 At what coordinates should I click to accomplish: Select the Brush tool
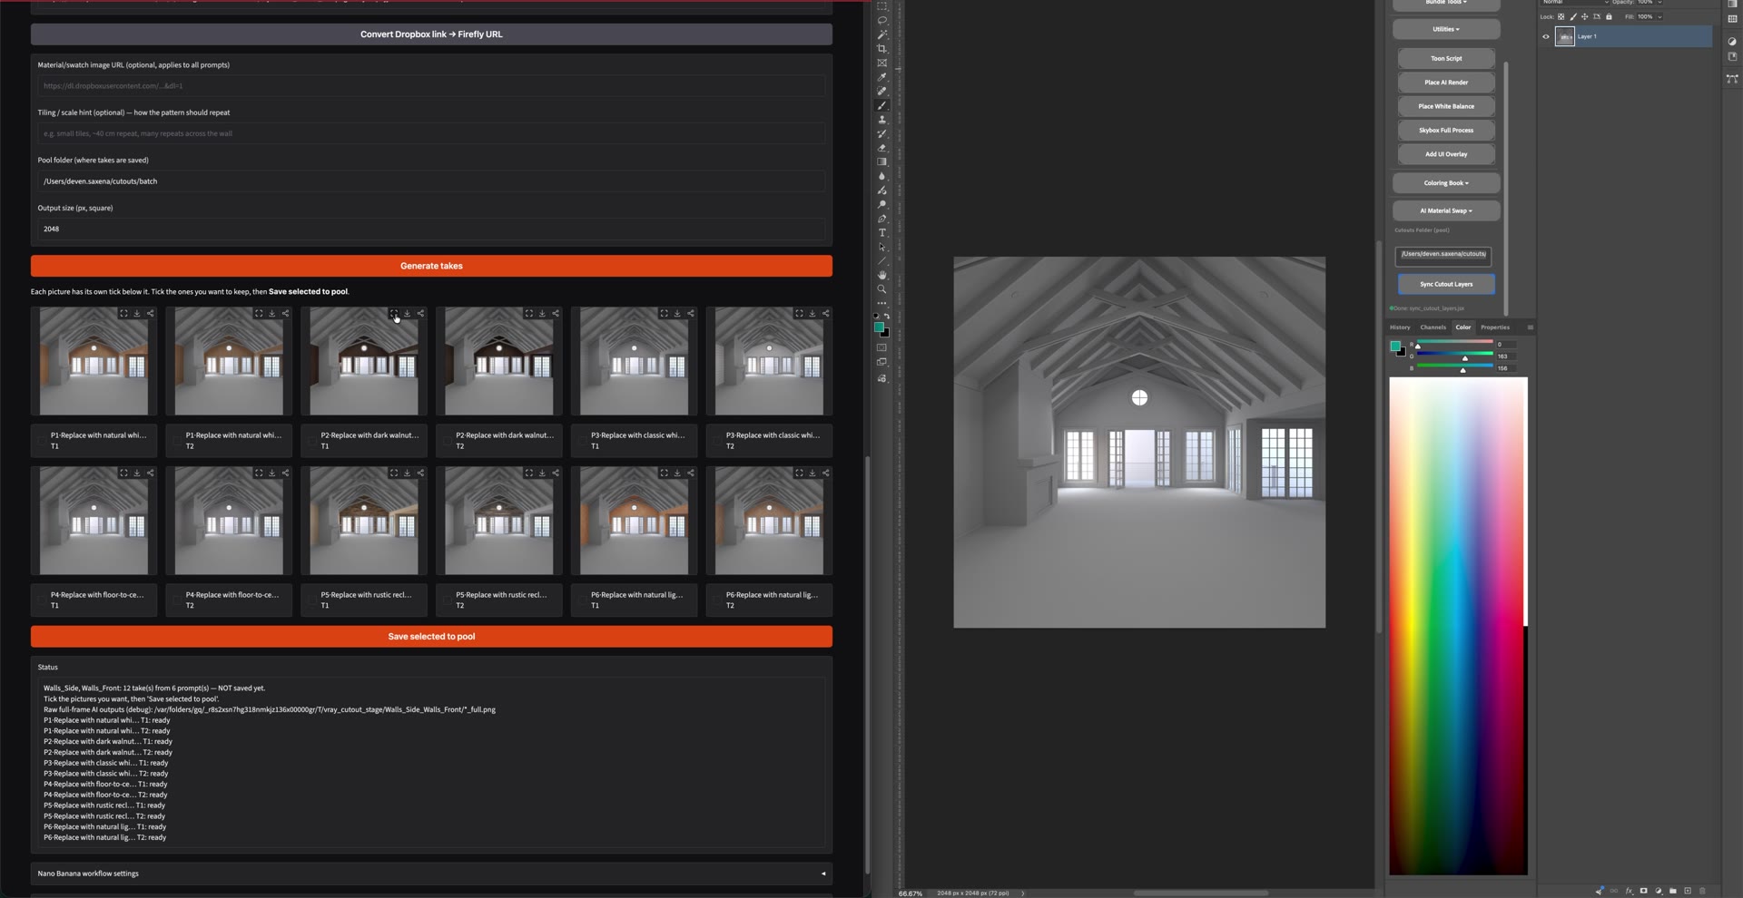[x=881, y=105]
